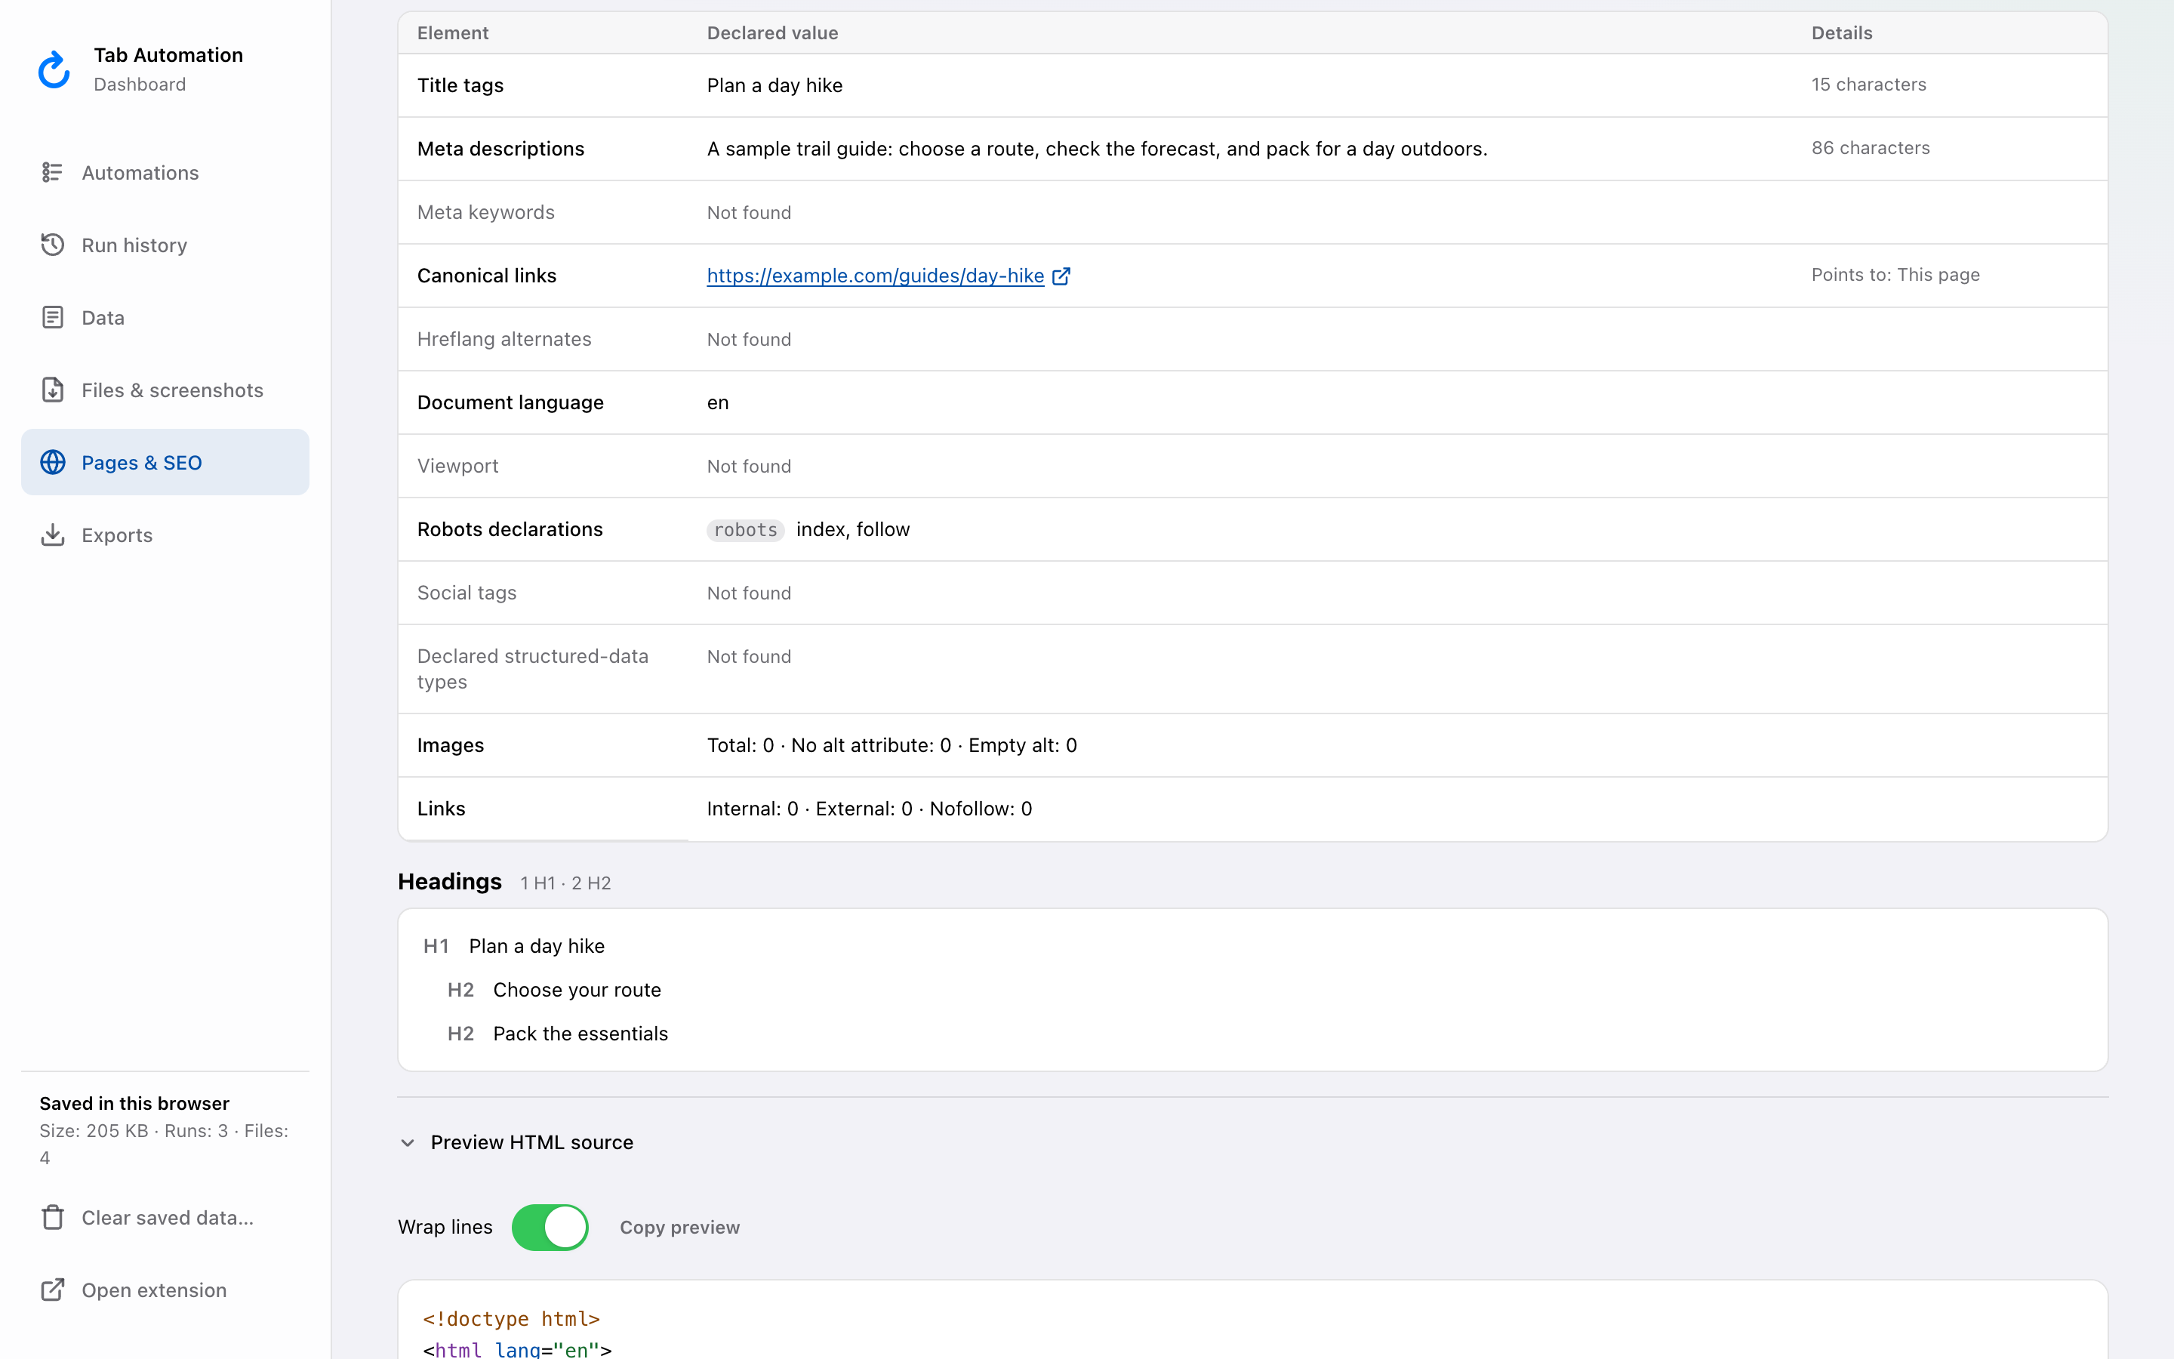
Task: Click the '1 H1 · 2 H2' headings count
Action: (565, 883)
